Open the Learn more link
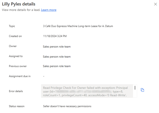The width and height of the screenshot is (159, 113). point(48,10)
